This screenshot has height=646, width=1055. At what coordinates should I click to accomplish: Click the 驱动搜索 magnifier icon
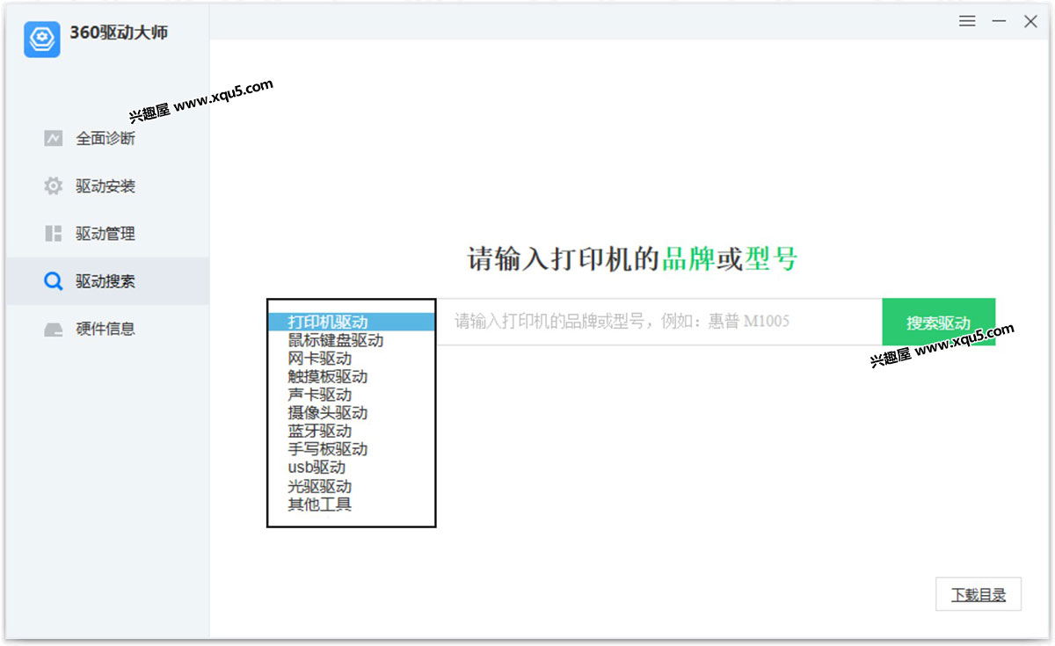[54, 281]
